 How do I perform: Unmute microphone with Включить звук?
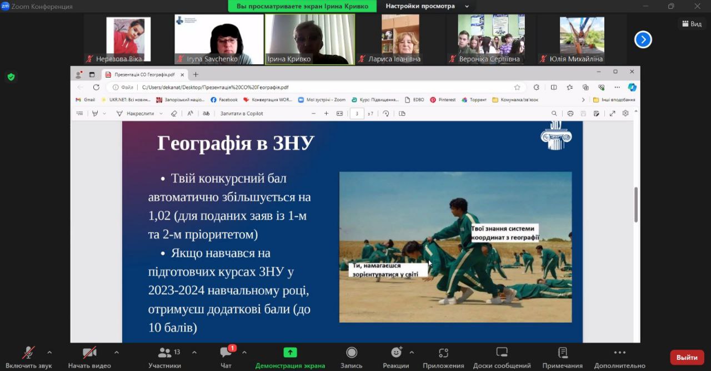28,353
